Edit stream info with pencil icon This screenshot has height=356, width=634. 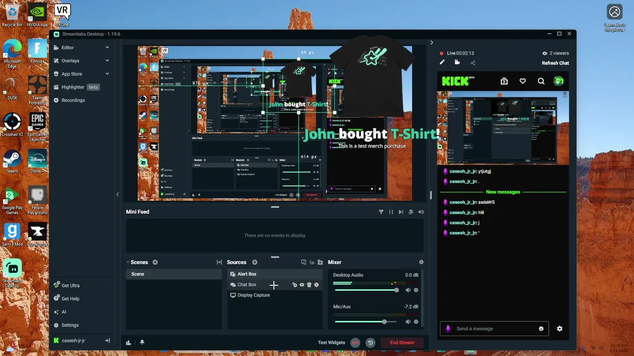(442, 63)
